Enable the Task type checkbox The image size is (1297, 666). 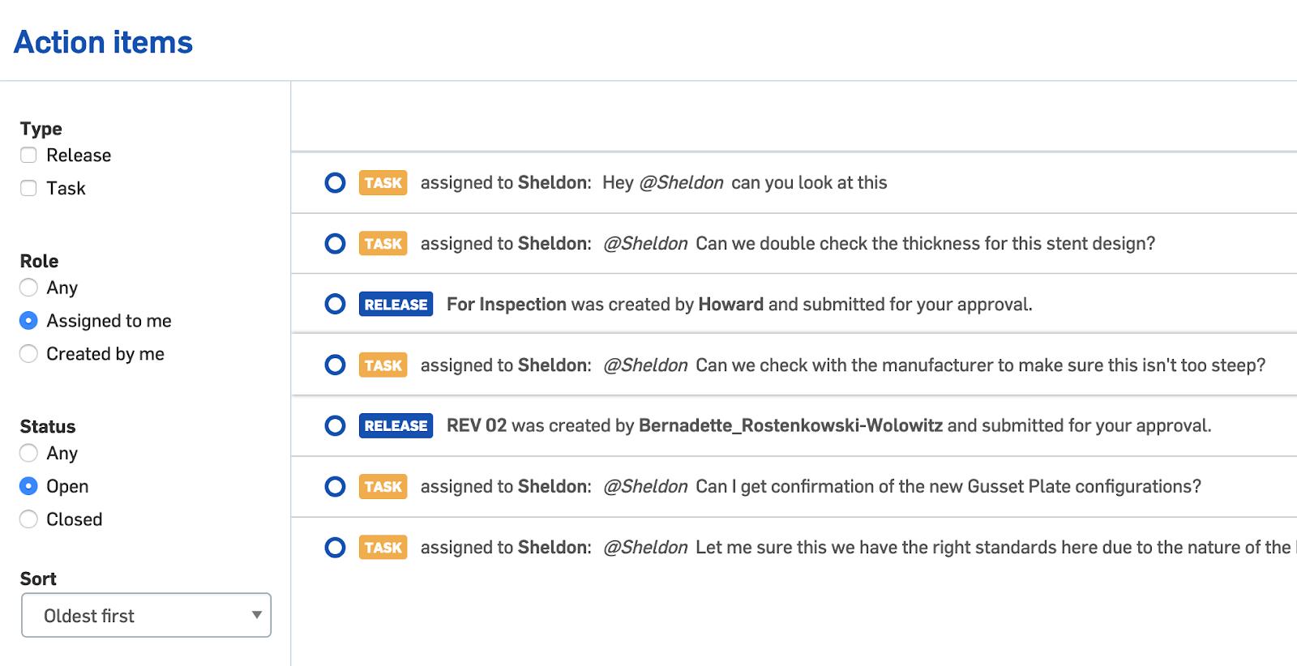28,188
